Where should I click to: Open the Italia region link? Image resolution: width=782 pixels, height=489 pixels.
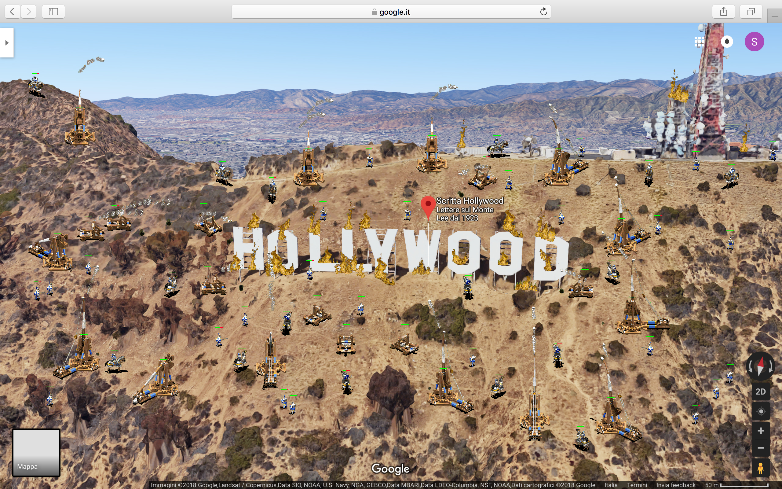tap(611, 485)
